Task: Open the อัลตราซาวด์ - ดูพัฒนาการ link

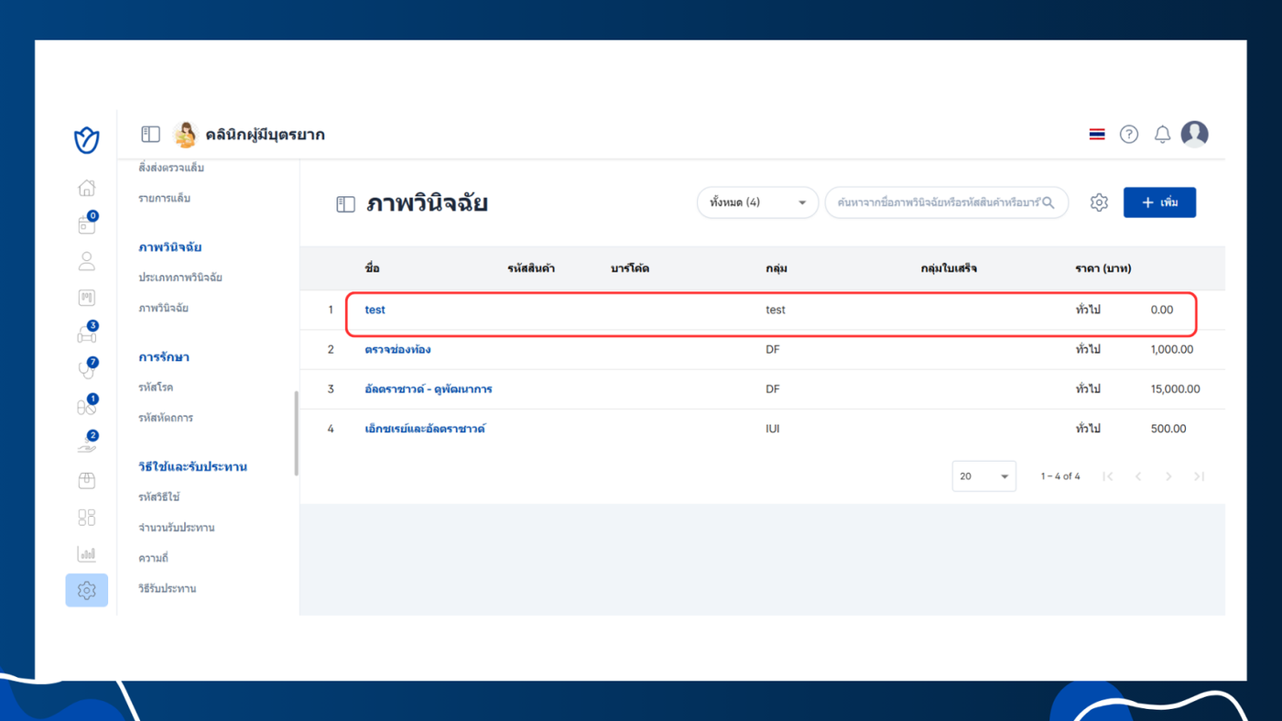Action: click(x=429, y=388)
